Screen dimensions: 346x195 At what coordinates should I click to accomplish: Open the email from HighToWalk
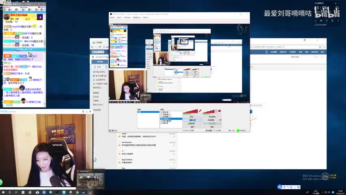point(147,161)
